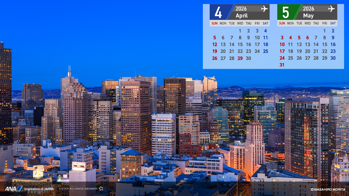Click the Masahiro Morita copyright credit
349x196 pixels.
(328, 189)
